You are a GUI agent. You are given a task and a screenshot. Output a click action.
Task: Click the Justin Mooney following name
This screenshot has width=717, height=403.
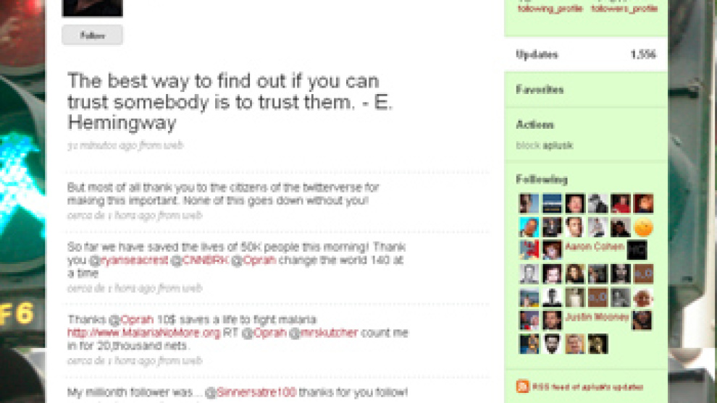(x=597, y=317)
